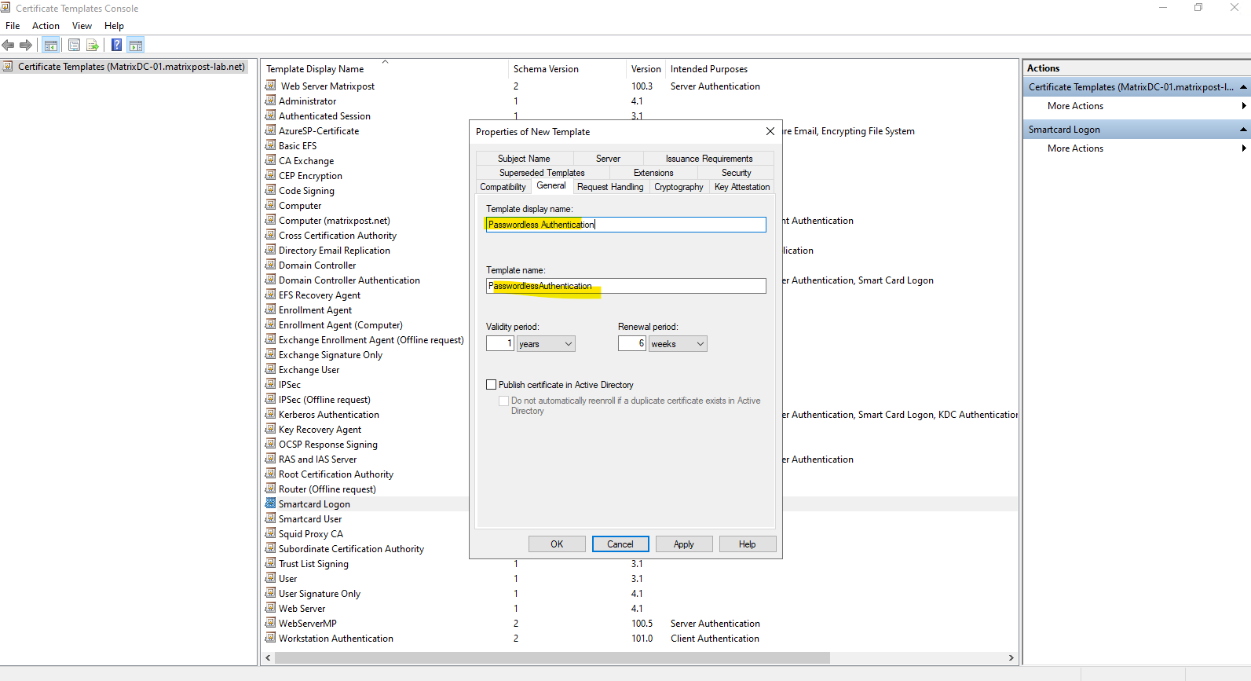1251x681 pixels.
Task: Click the Administrator template icon
Action: [x=271, y=101]
